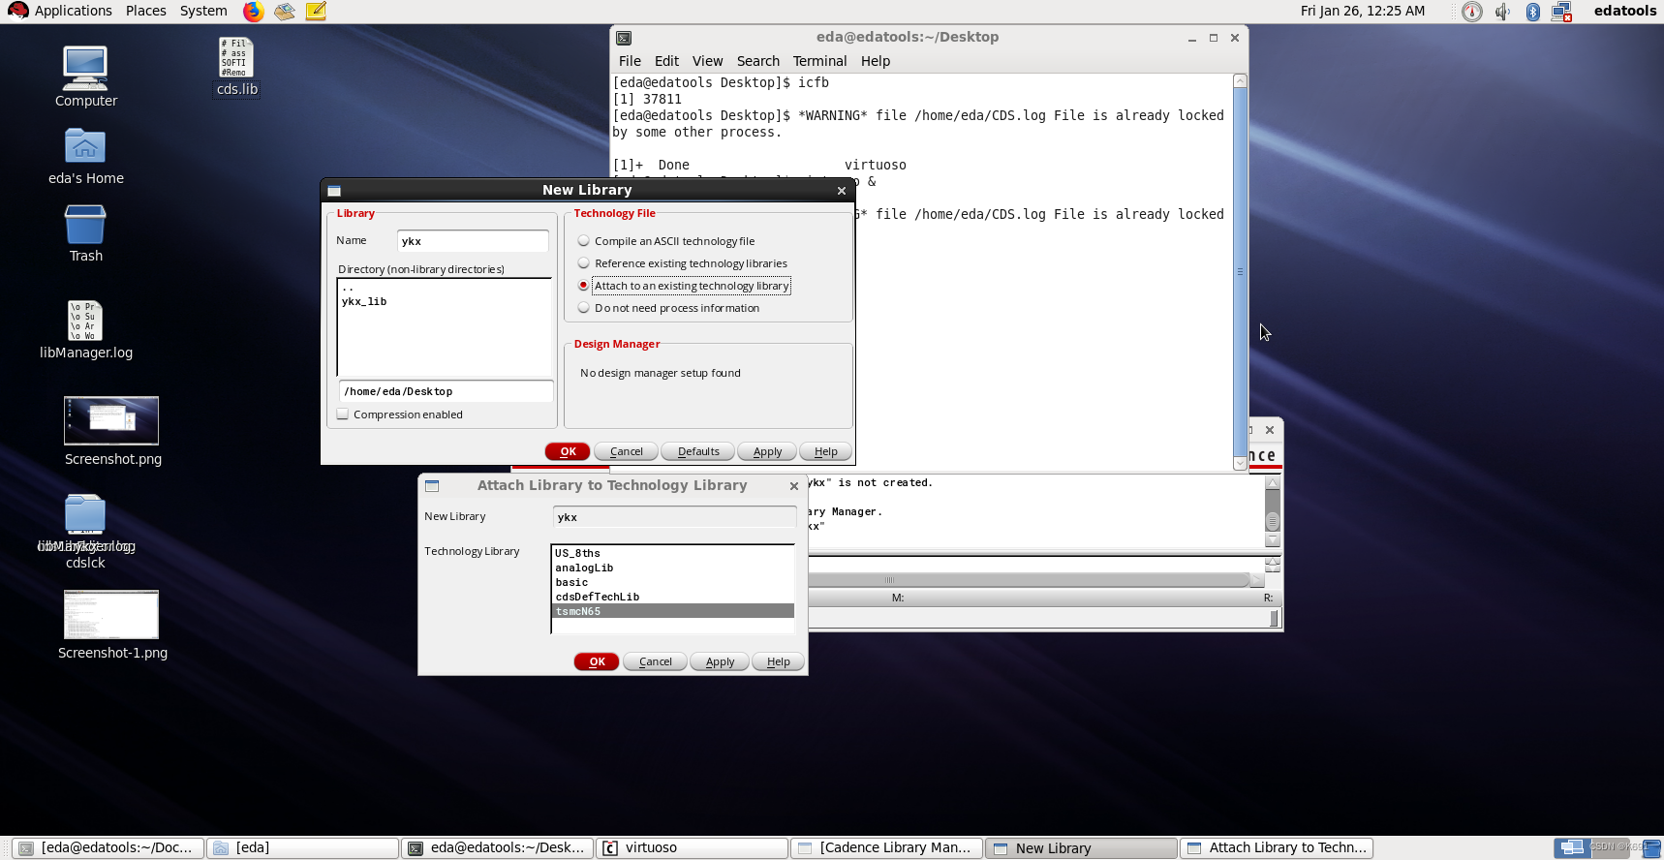Click Cancel in the New Library dialog
This screenshot has width=1664, height=860.
(626, 451)
